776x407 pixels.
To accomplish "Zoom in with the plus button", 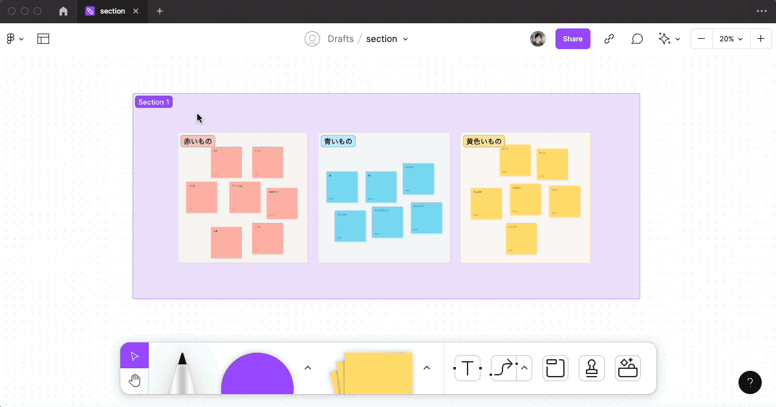I will (761, 39).
